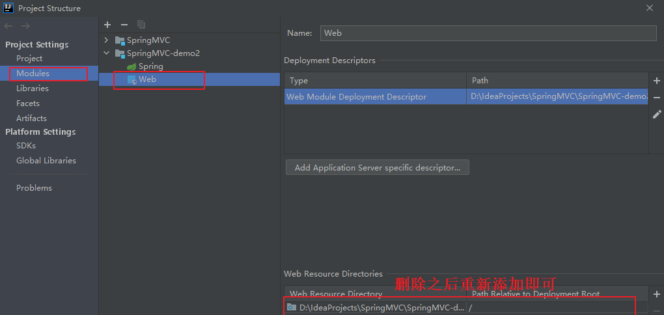
Task: Open the SDKs platform settings
Action: coord(26,146)
